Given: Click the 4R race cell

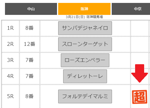Looking at the screenshot, I should 10,76.
